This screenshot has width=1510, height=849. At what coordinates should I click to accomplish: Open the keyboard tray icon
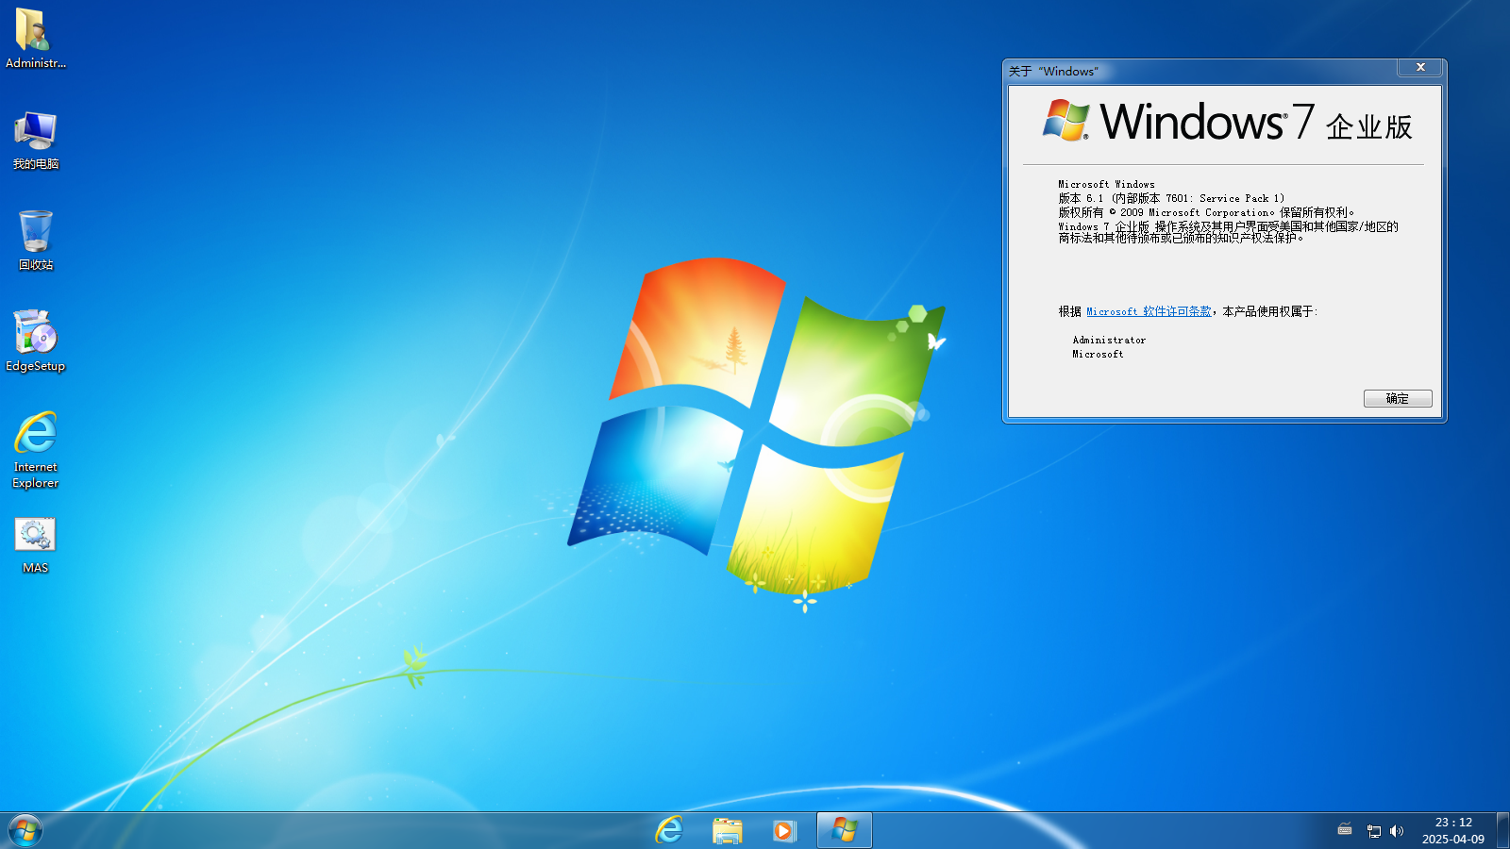(x=1345, y=830)
